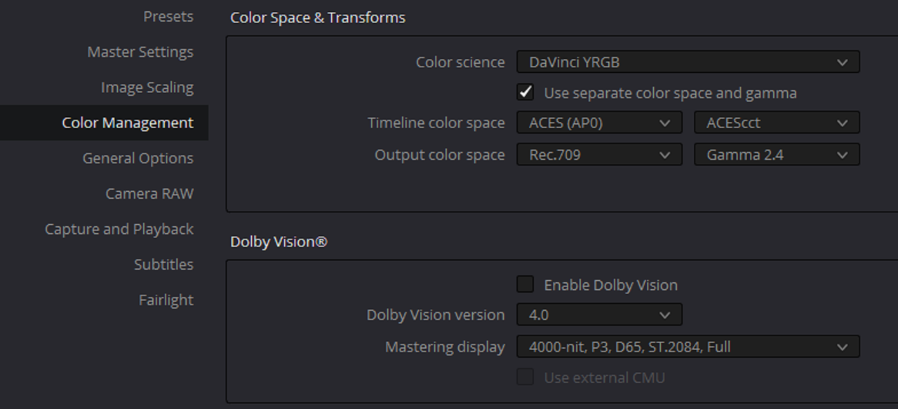
Task: Go to Subtitles settings
Action: (164, 264)
